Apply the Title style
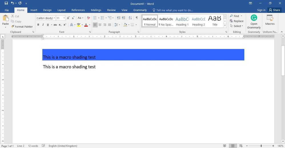This screenshot has width=285, height=148. (215, 21)
